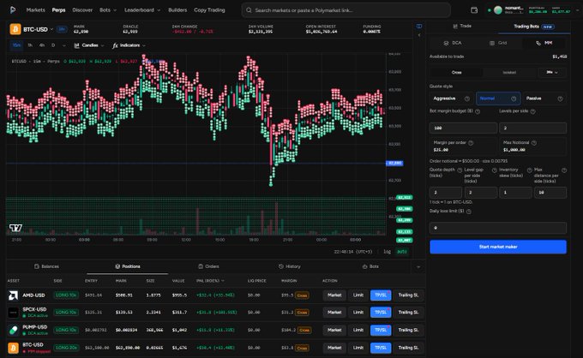Image resolution: width=583 pixels, height=358 pixels.
Task: Toggle the side panel layout icon
Action: (x=419, y=26)
